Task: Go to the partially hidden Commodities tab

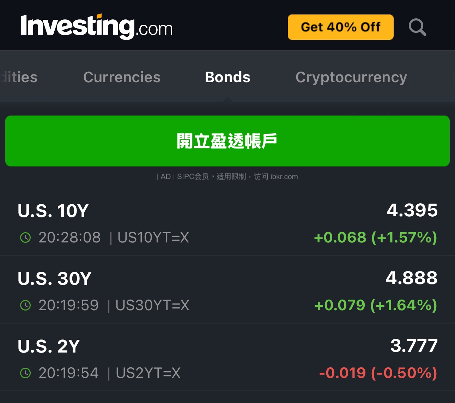Action: (19, 77)
